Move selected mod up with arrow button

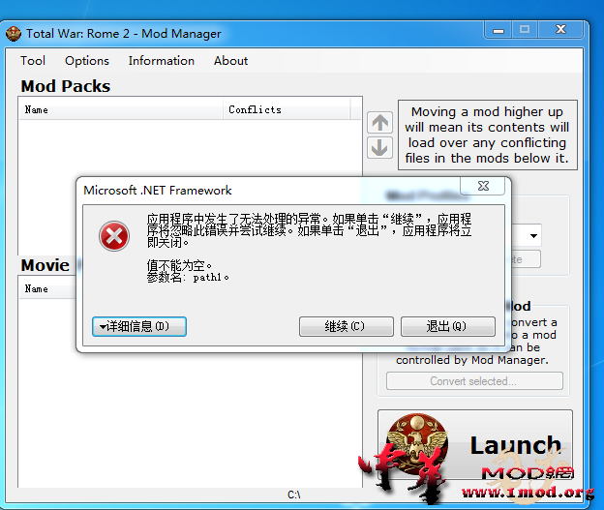[x=379, y=123]
